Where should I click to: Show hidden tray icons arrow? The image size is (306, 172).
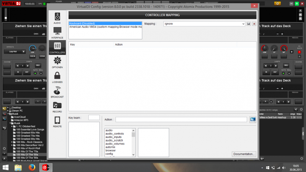click(262, 168)
